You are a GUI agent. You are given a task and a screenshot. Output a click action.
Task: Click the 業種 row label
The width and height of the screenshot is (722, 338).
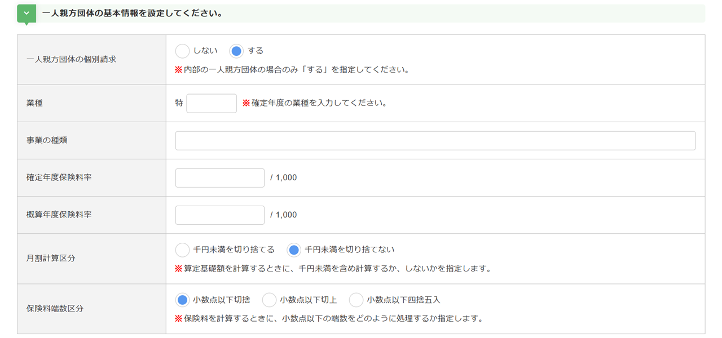34,103
